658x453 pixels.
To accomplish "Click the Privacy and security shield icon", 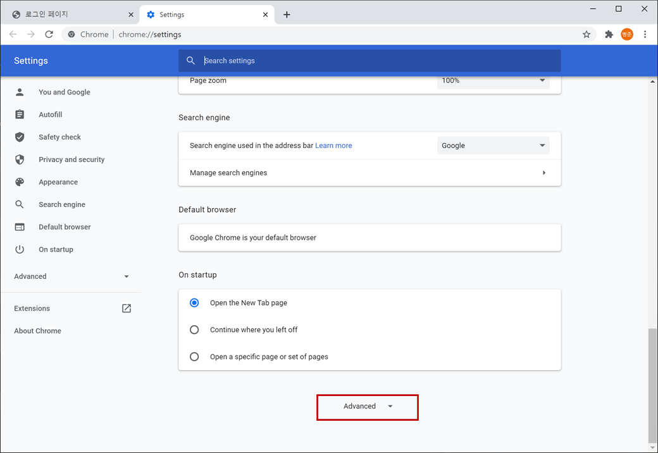I will (20, 159).
